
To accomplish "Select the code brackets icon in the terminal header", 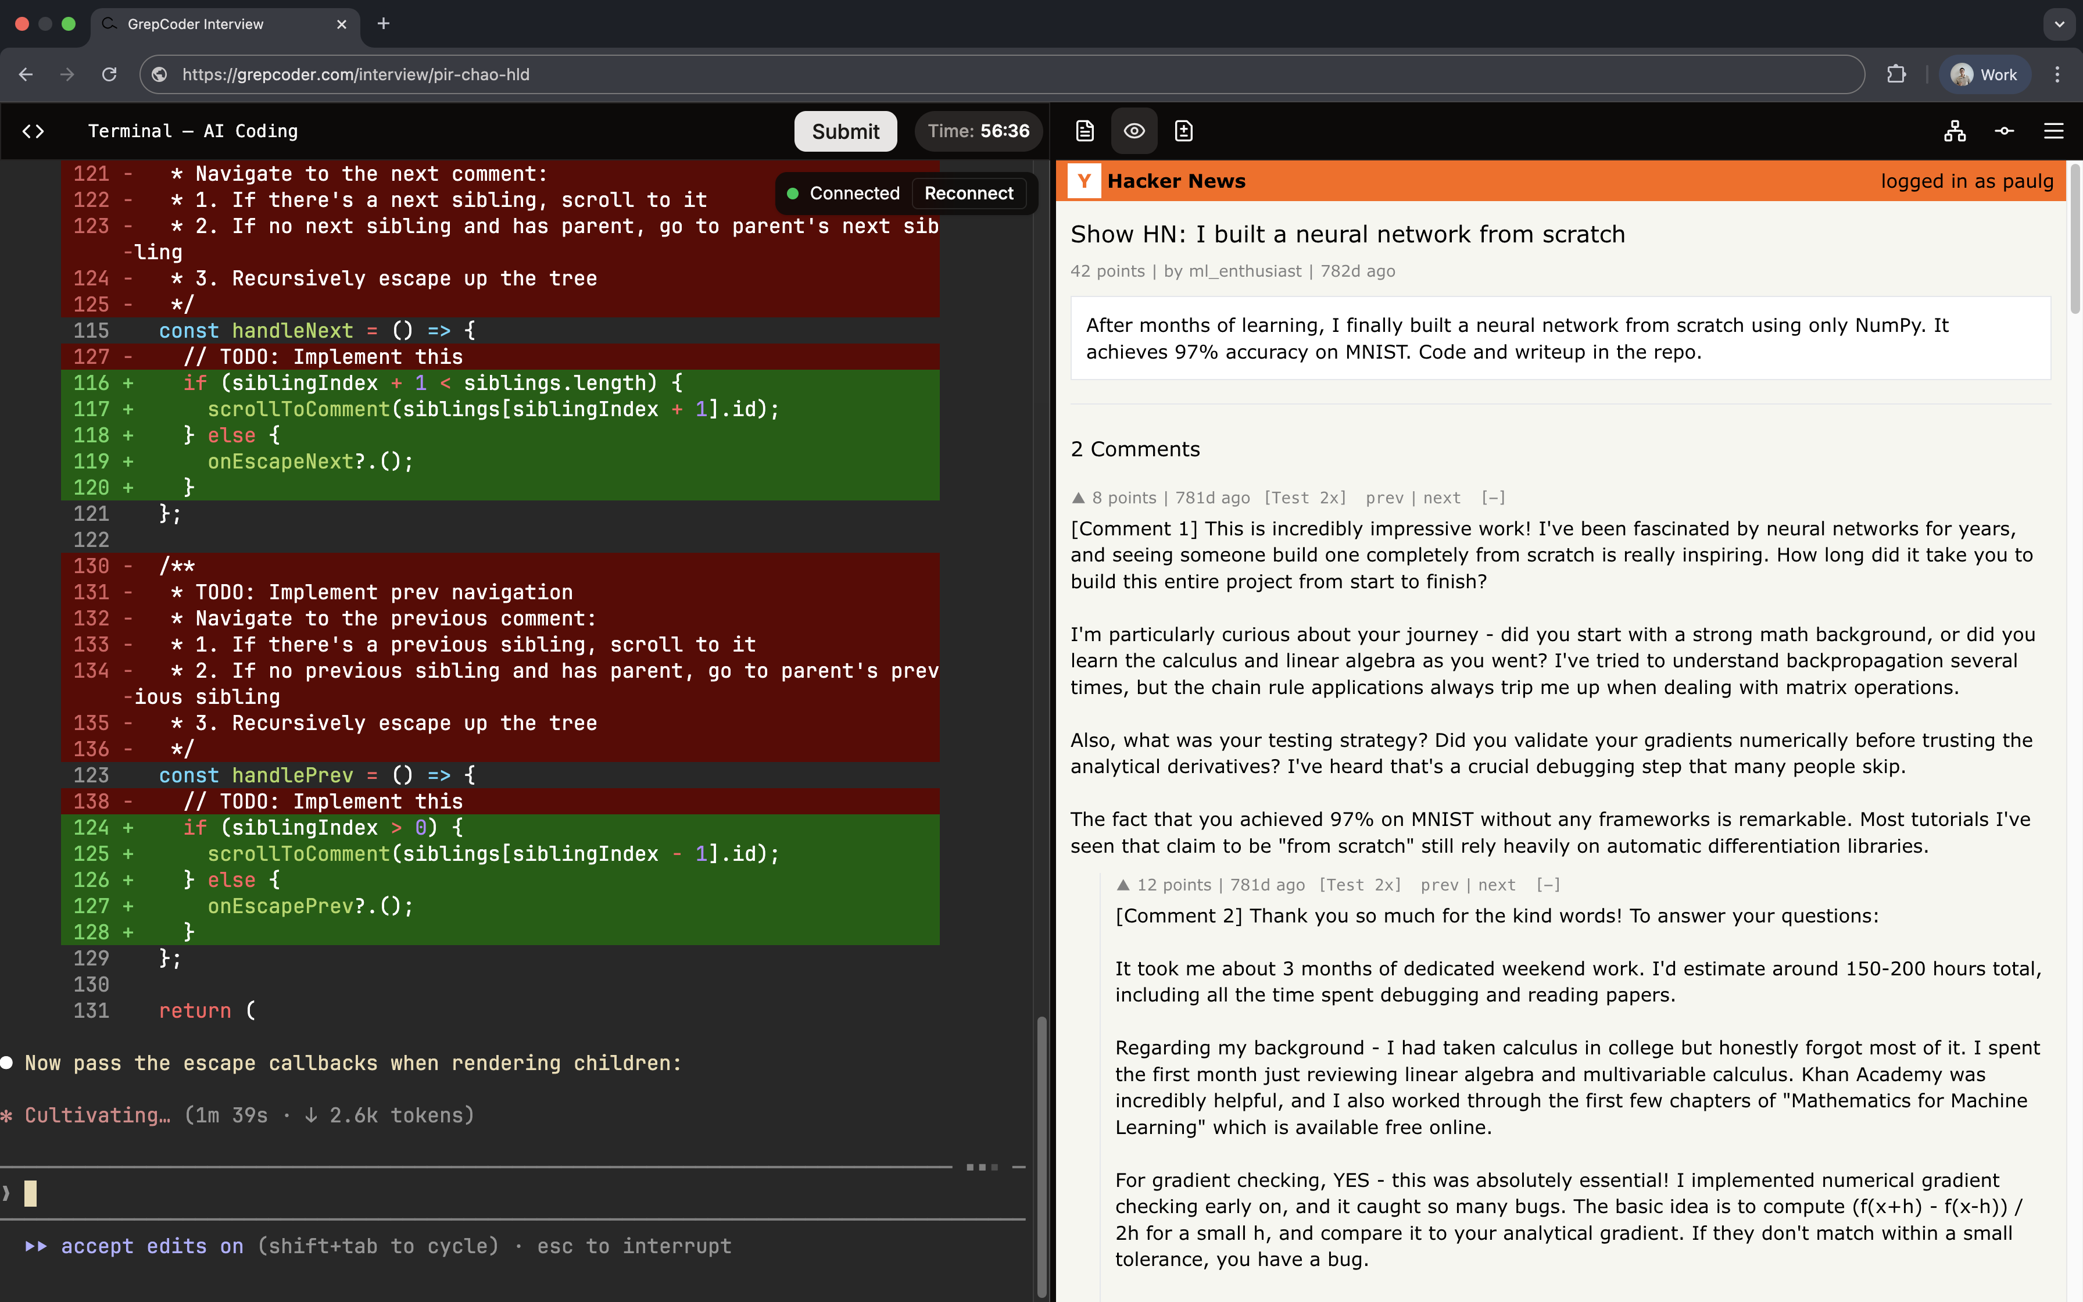I will pos(34,131).
